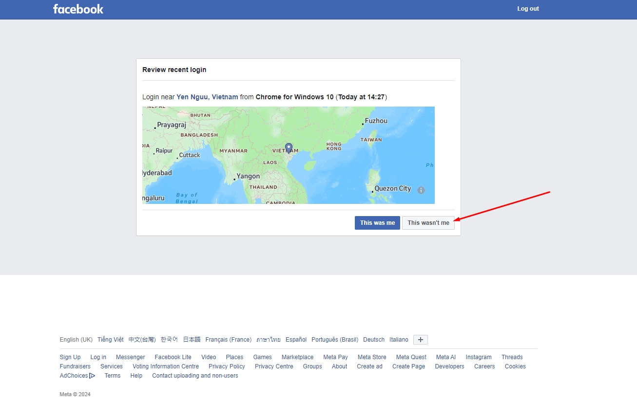Switch language to Português (Brasil)
This screenshot has height=401, width=637.
coord(335,340)
